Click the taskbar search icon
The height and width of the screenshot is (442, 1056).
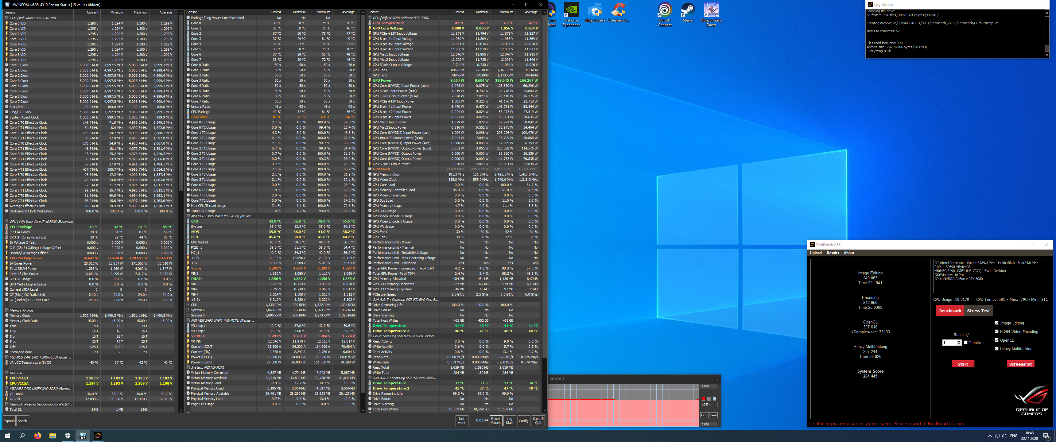(22, 436)
